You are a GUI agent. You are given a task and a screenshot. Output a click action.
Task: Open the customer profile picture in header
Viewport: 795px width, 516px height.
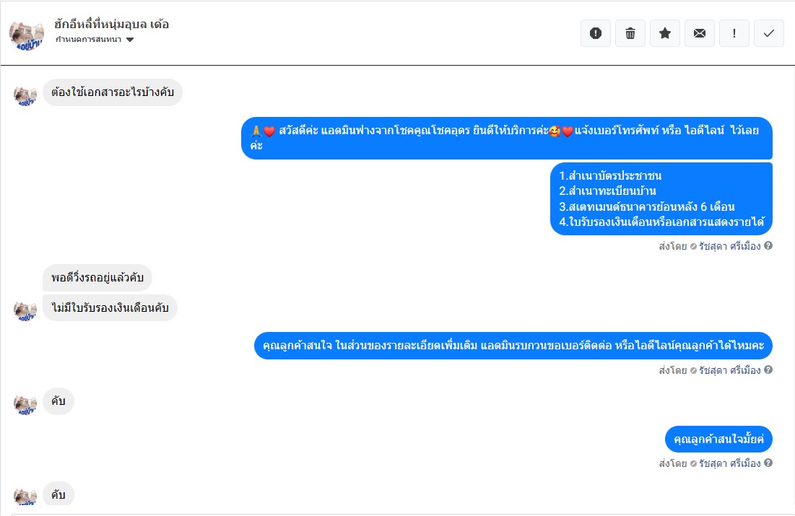[x=27, y=35]
